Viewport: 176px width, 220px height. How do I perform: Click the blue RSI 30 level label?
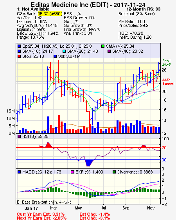click(164, 160)
